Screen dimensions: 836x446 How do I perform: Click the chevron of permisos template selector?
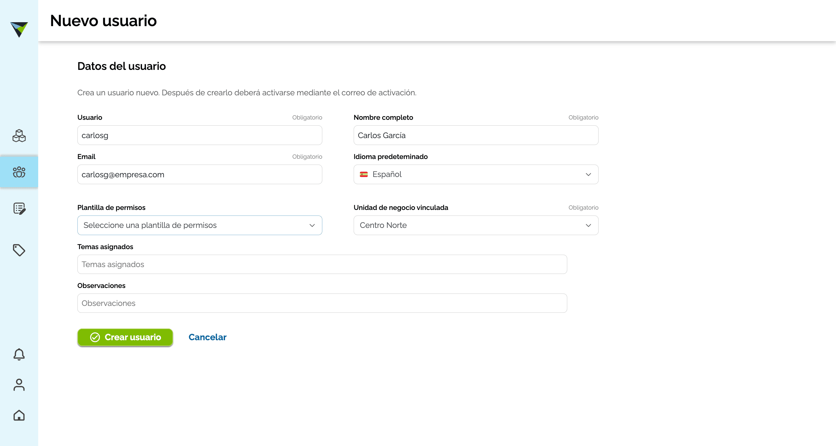312,225
